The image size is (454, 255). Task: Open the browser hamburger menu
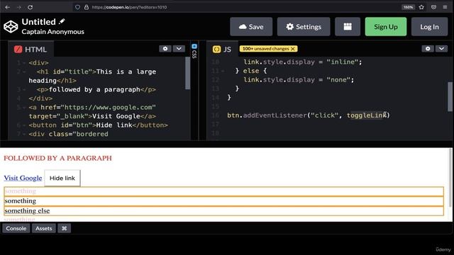point(445,7)
